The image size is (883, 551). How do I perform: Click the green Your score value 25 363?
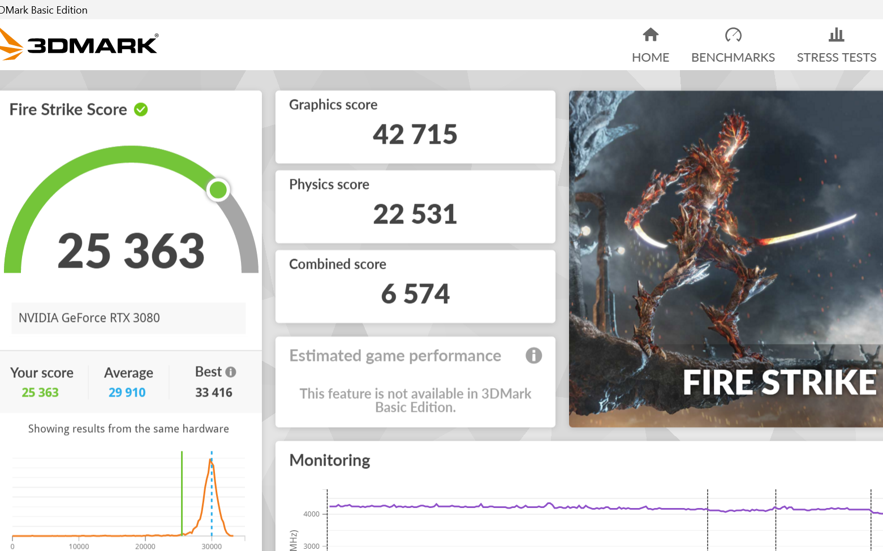40,393
